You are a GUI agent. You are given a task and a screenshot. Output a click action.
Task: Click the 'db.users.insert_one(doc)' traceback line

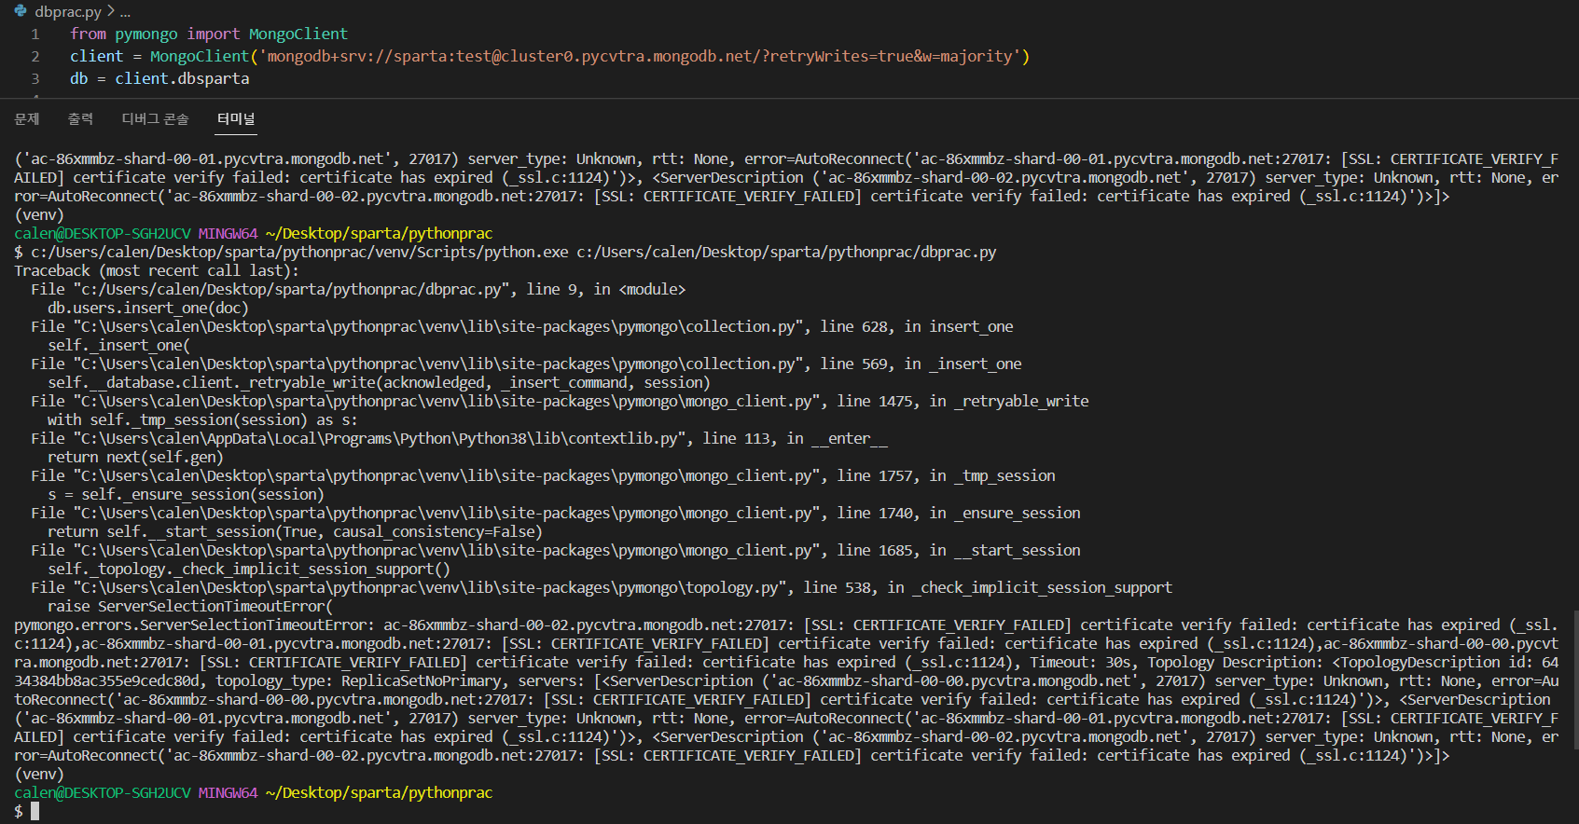point(148,309)
